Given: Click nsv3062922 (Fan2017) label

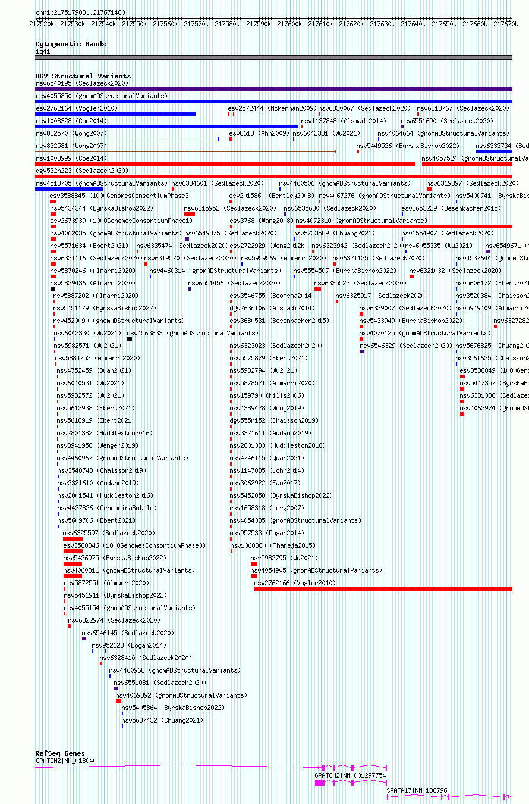Looking at the screenshot, I should (265, 483).
